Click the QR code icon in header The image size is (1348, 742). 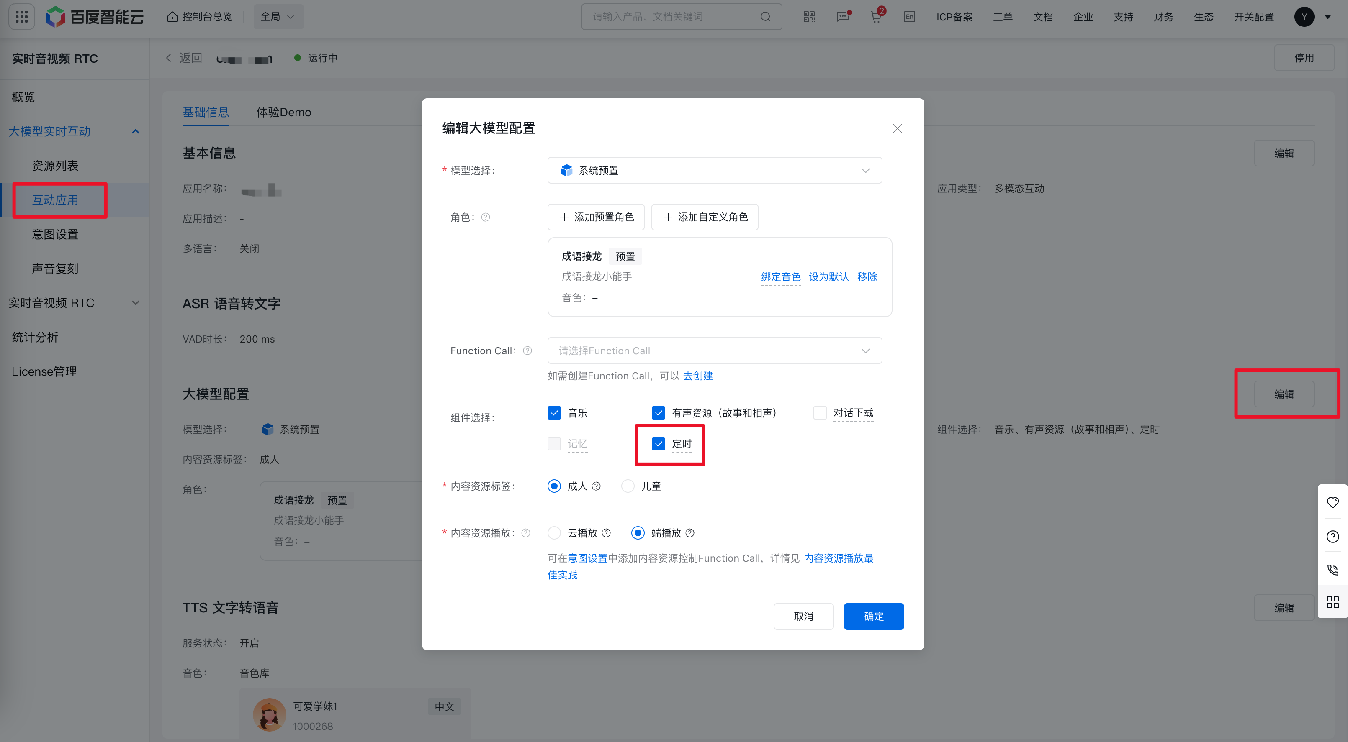[809, 17]
